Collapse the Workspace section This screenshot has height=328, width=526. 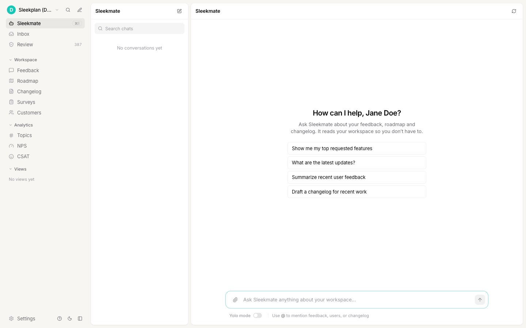click(x=23, y=60)
